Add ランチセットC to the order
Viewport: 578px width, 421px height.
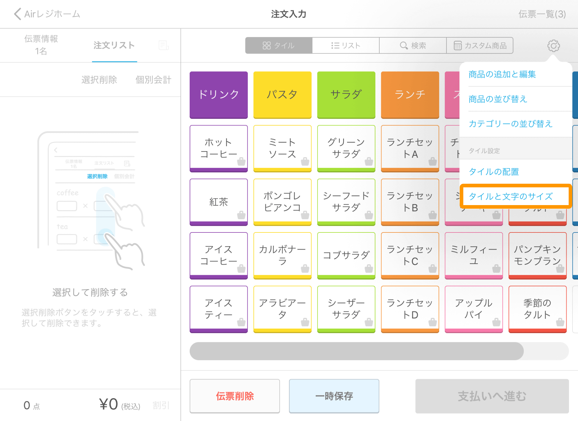click(x=410, y=256)
